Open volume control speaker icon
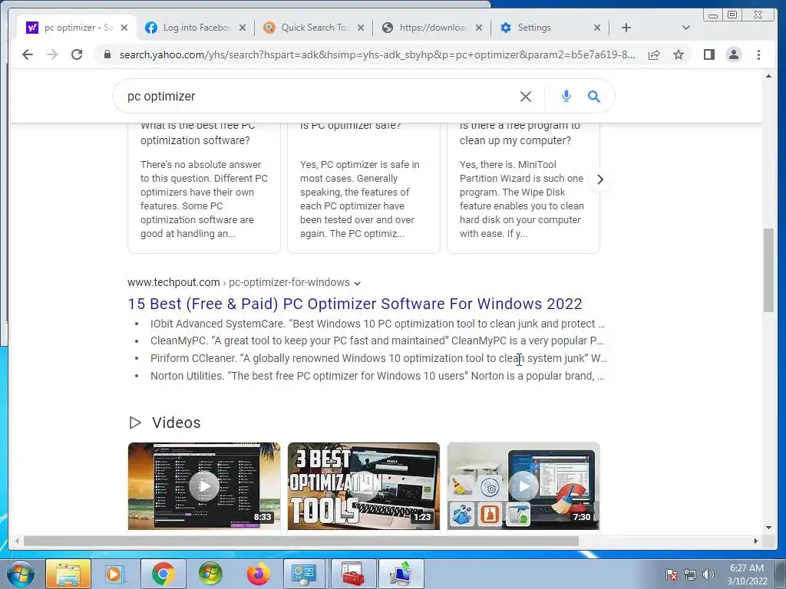The height and width of the screenshot is (589, 786). click(x=708, y=574)
